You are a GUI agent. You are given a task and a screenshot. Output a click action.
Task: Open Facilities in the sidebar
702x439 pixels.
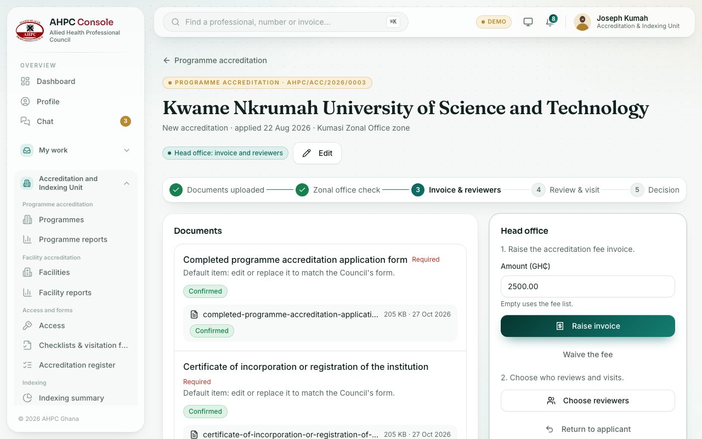pos(76,272)
